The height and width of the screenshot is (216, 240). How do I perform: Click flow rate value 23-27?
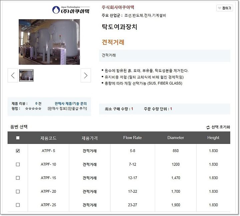pos(133,205)
